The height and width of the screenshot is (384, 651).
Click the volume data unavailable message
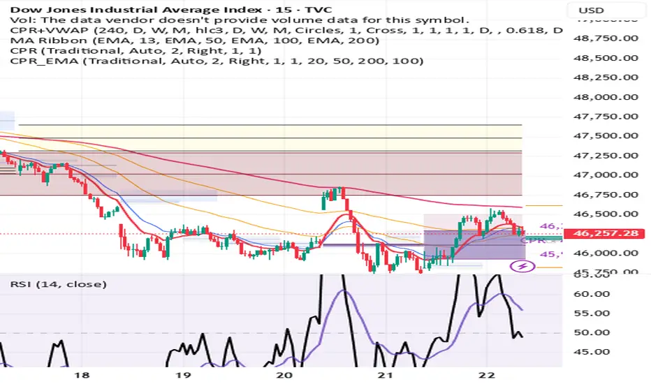[x=240, y=20]
